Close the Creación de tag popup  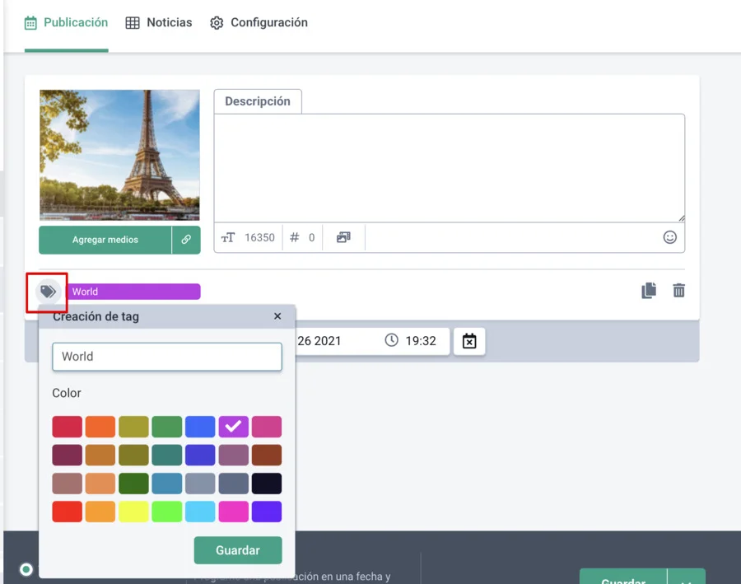(277, 316)
